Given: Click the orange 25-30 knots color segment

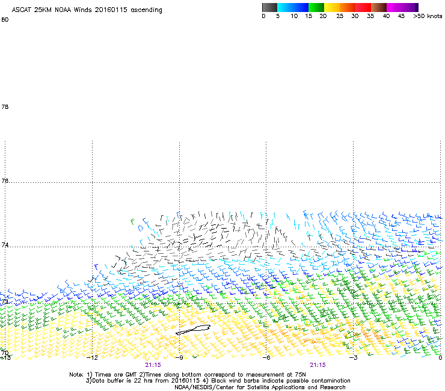Looking at the screenshot, I should [x=348, y=7].
